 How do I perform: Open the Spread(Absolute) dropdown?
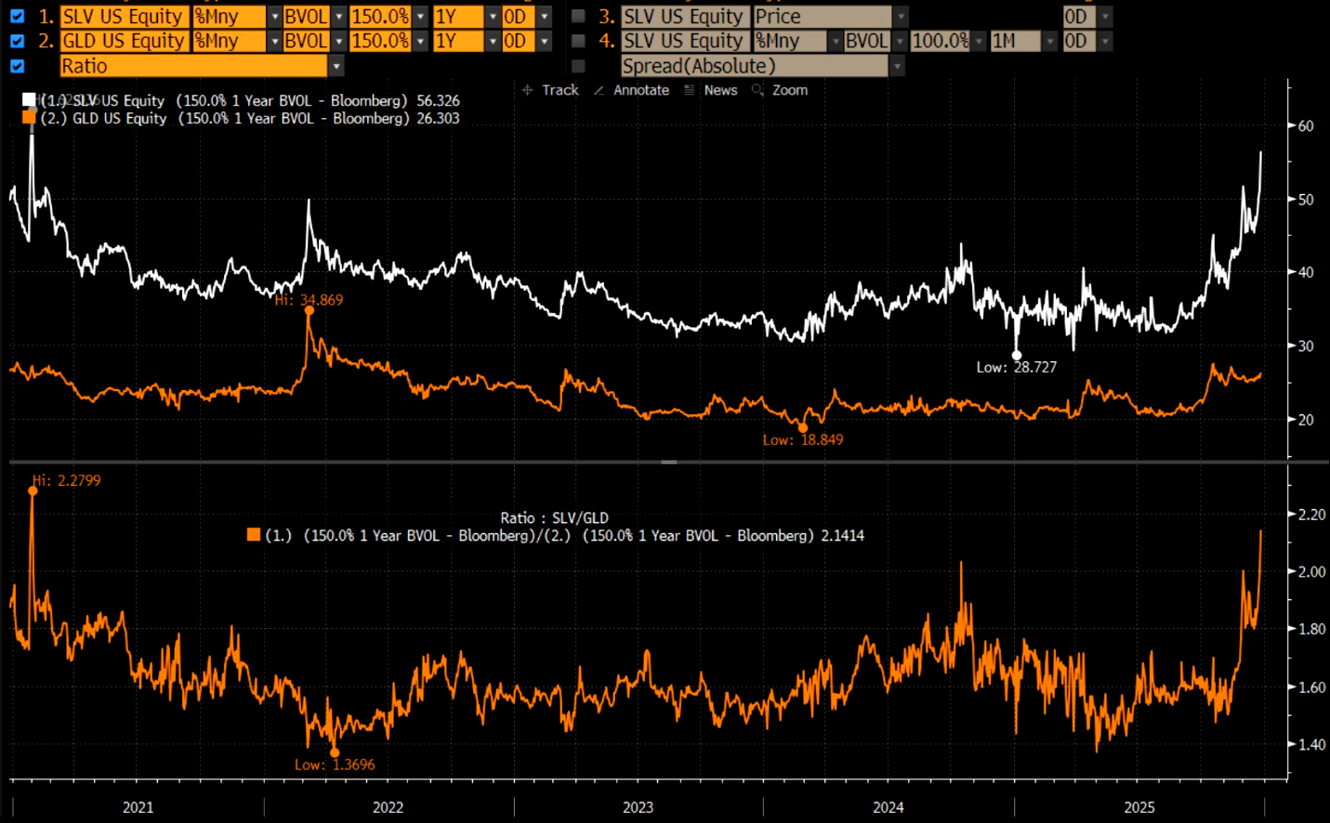(x=897, y=66)
